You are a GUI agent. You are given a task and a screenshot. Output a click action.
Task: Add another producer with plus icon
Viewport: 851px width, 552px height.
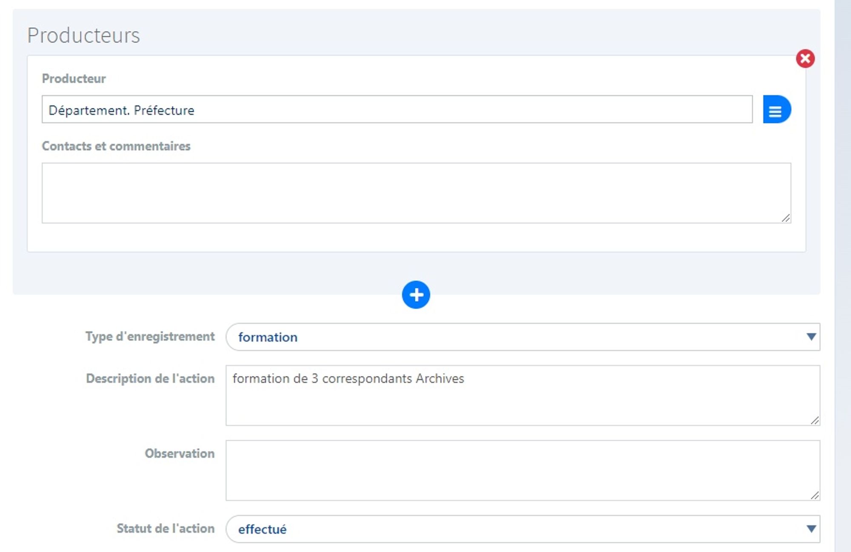click(416, 294)
